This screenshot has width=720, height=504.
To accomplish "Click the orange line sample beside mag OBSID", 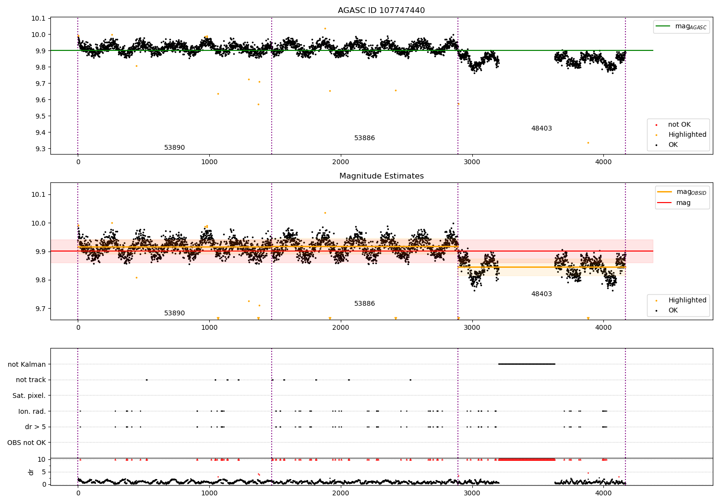I will 664,192.
